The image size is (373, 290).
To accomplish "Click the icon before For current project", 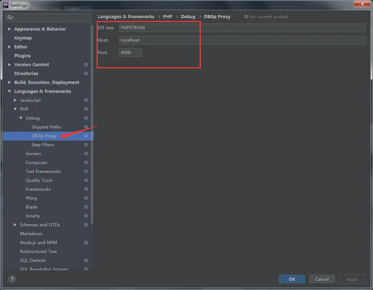I will [x=246, y=17].
